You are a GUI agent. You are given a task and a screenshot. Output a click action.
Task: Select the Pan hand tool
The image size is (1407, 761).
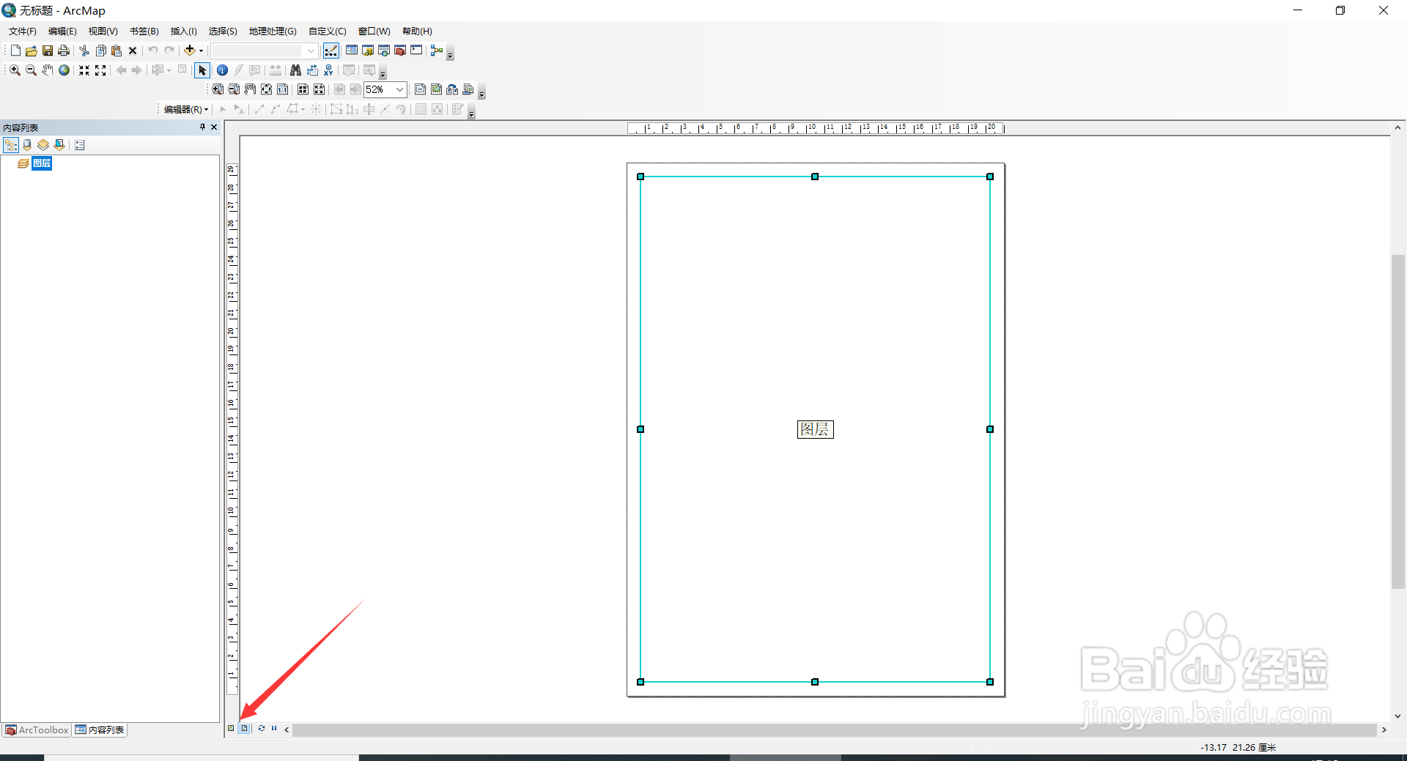tap(48, 70)
